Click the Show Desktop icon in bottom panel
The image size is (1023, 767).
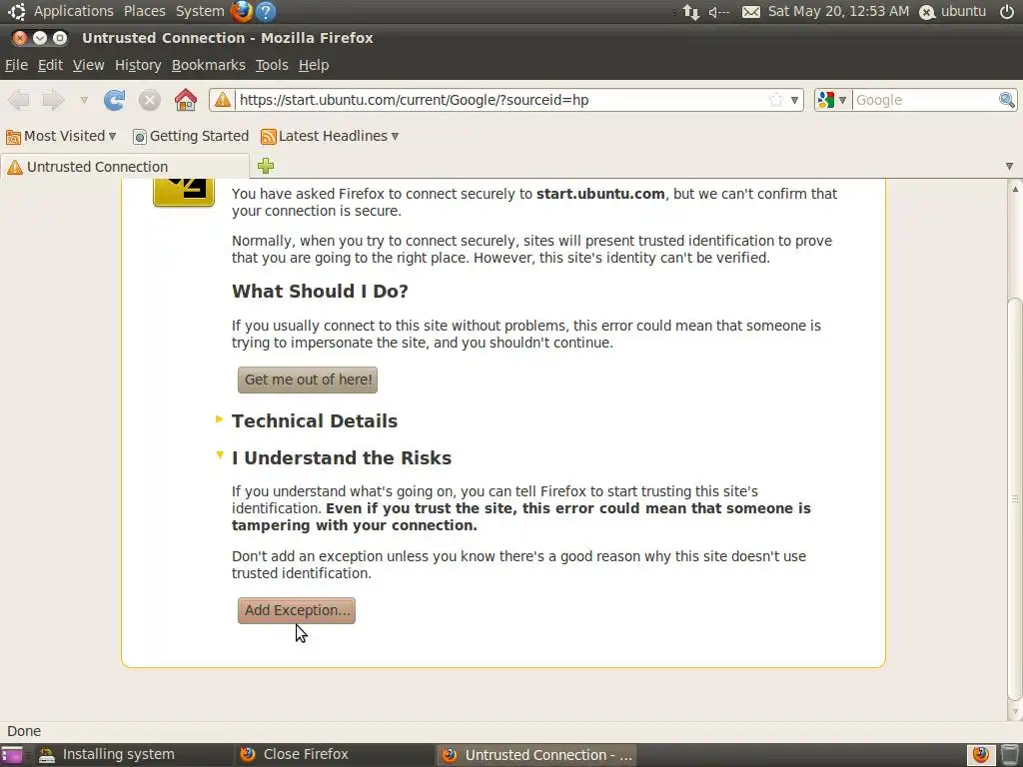click(12, 755)
